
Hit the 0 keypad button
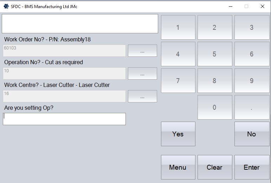pyautogui.click(x=214, y=107)
